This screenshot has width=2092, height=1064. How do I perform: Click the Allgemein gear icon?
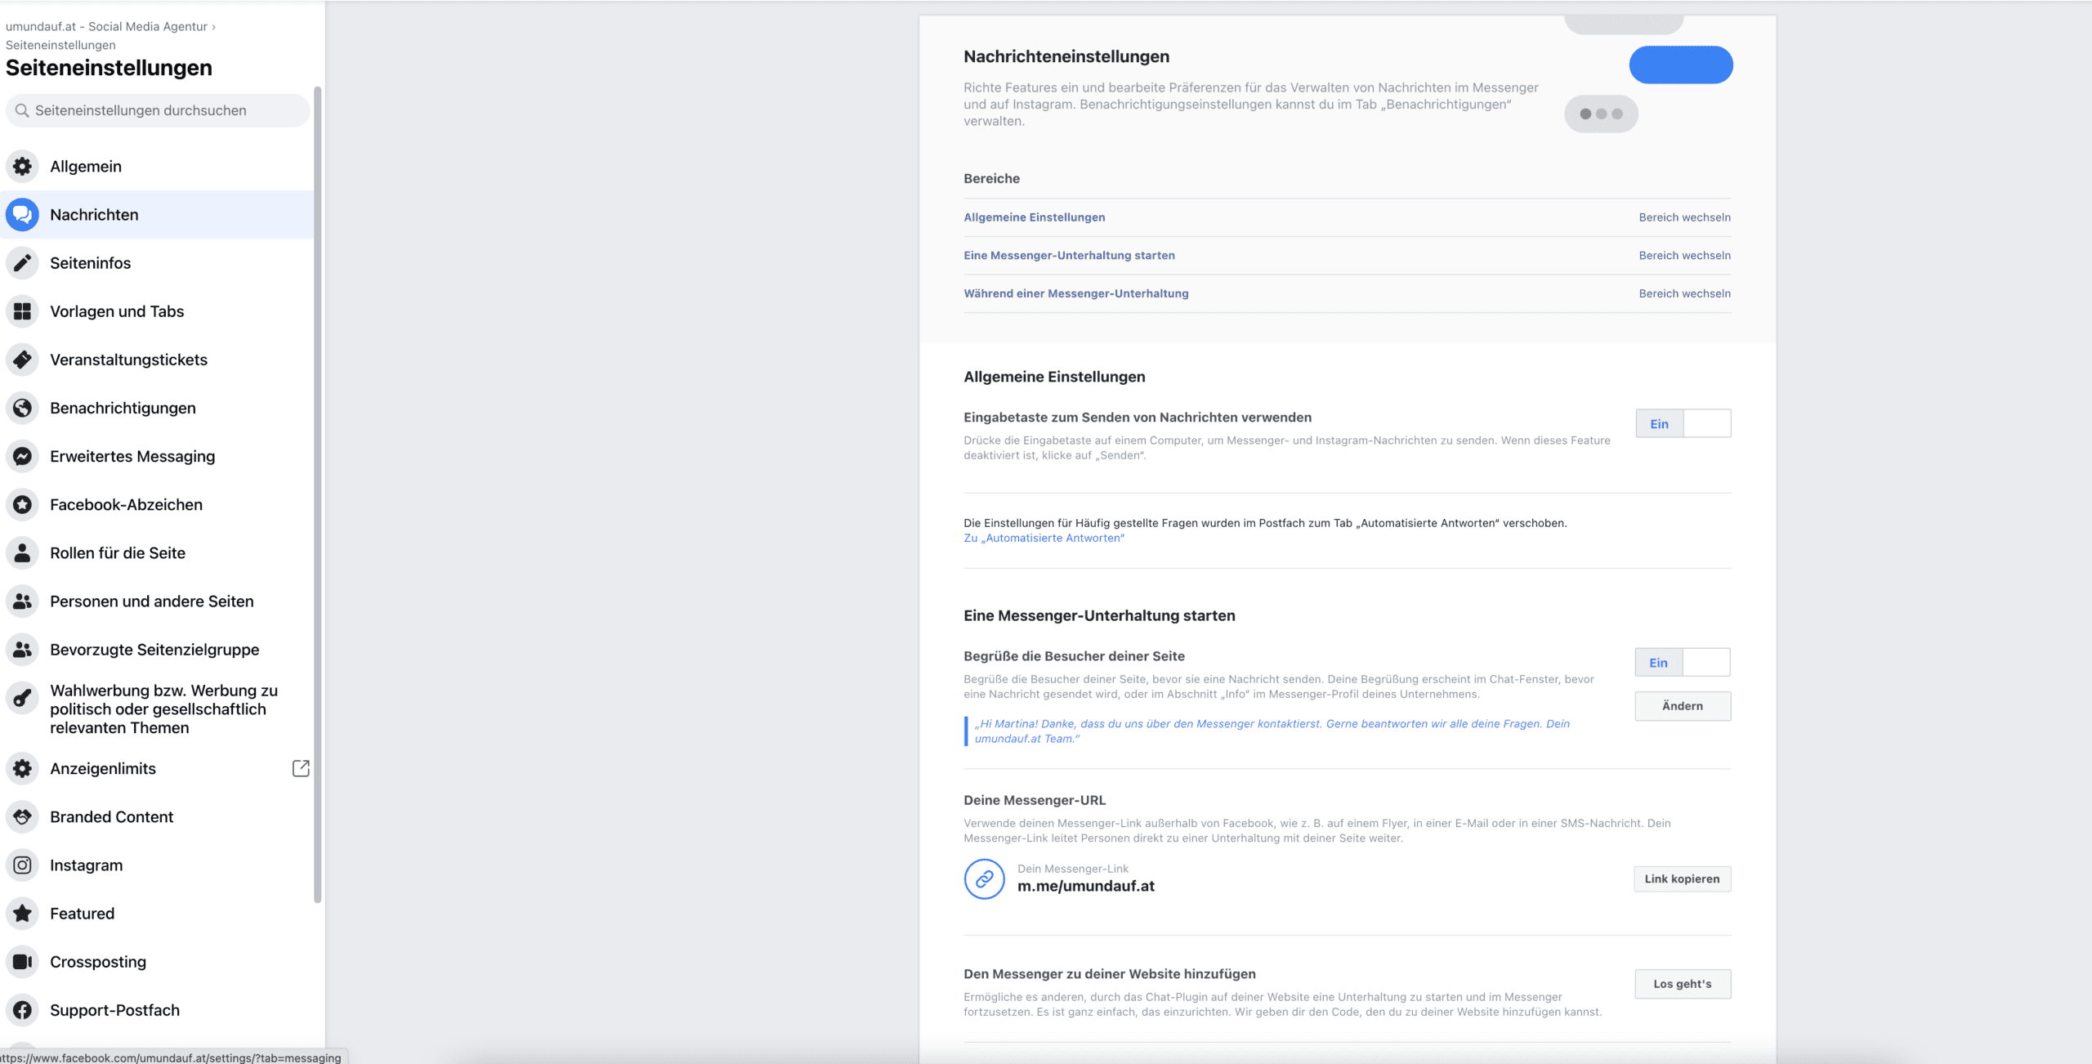[x=23, y=167]
